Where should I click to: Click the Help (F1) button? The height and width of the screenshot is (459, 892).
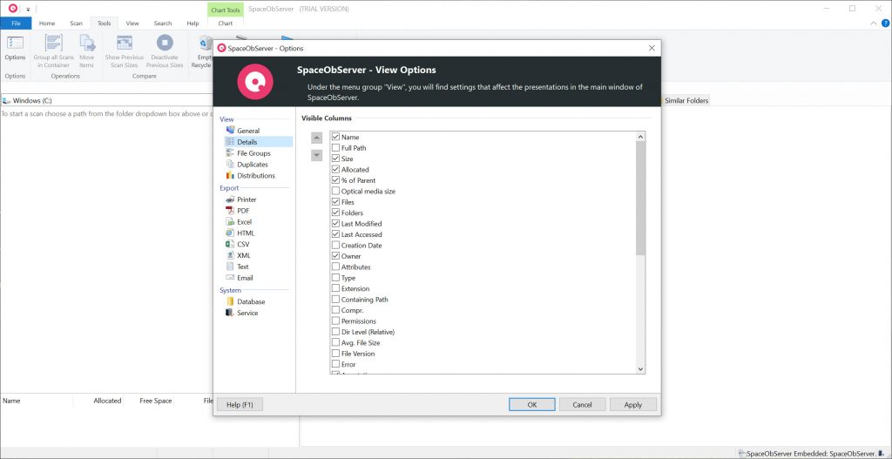point(240,405)
